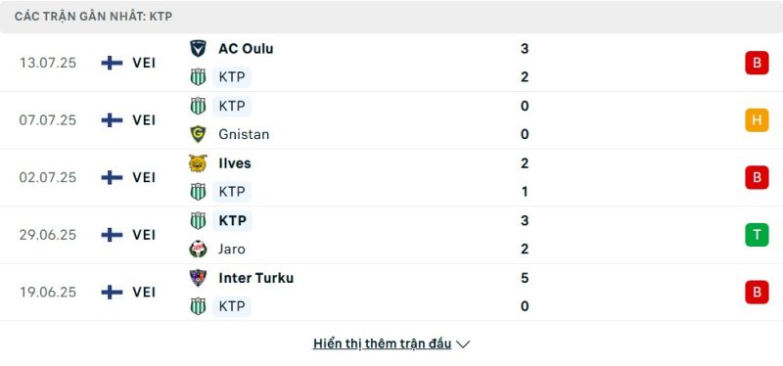Click the Inter Turku club crest

pos(199,278)
